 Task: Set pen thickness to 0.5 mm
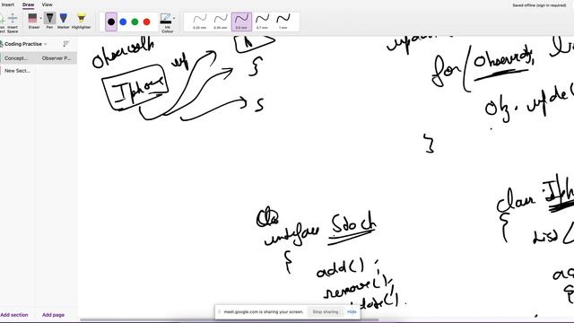[241, 22]
